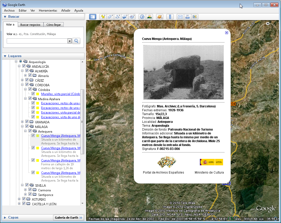Open the ruler measuring tool
This screenshot has height=223, width=281.
(170, 17)
